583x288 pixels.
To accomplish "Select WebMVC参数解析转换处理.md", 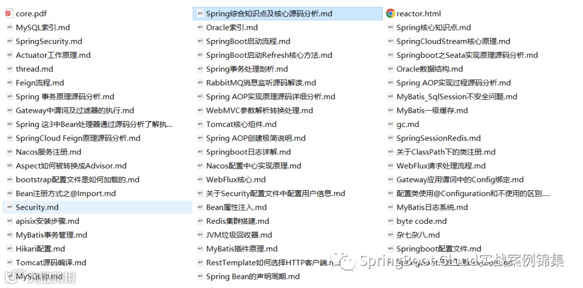I will point(260,111).
